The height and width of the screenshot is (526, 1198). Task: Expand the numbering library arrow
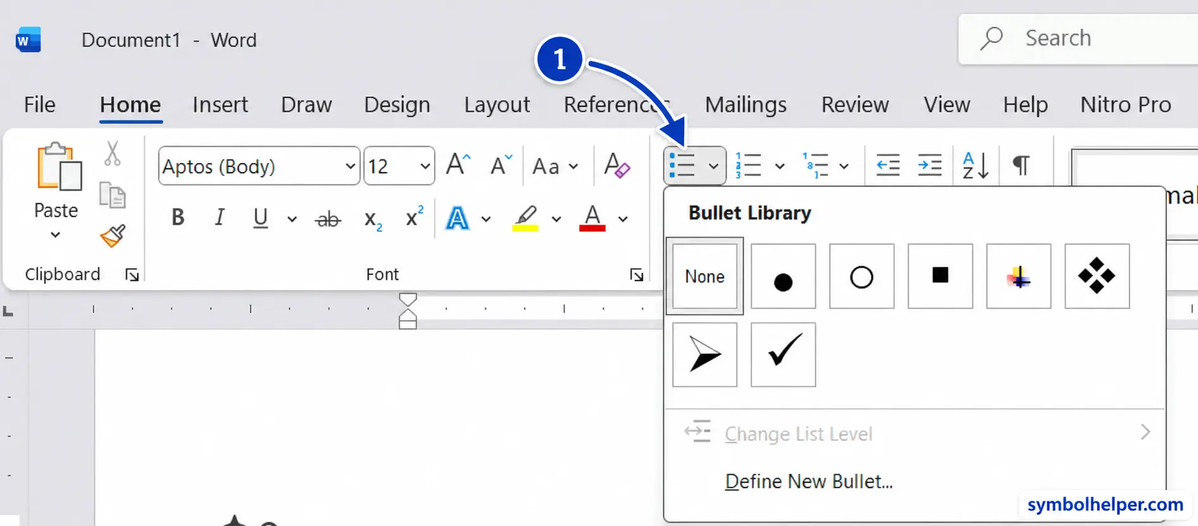(779, 166)
